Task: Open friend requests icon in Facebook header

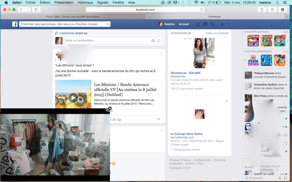Action: click(x=198, y=24)
